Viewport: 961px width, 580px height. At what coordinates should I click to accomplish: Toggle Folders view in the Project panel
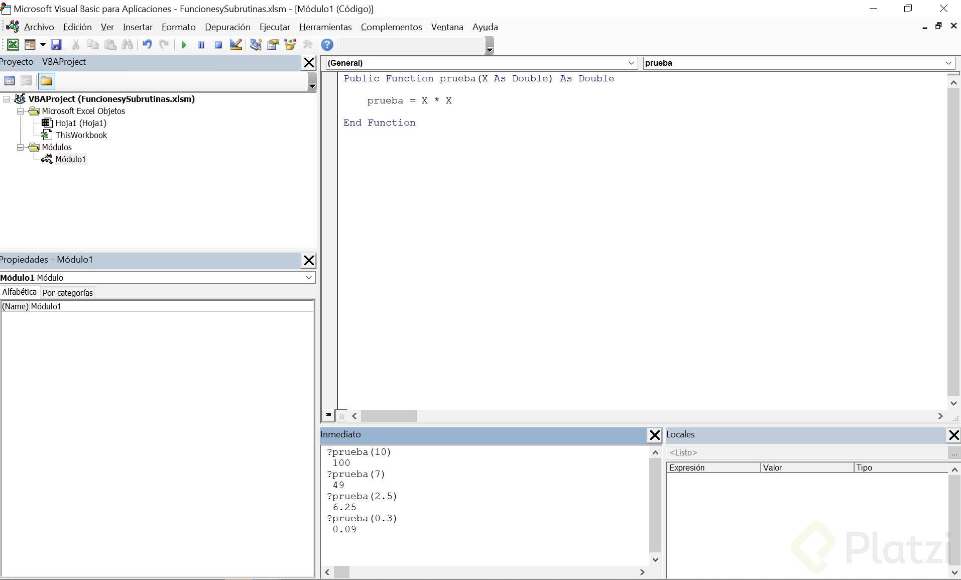tap(46, 81)
